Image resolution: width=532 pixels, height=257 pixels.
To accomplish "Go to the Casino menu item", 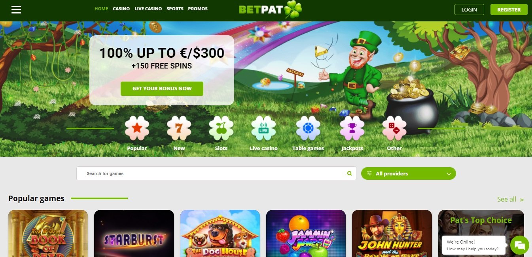I will [x=121, y=9].
